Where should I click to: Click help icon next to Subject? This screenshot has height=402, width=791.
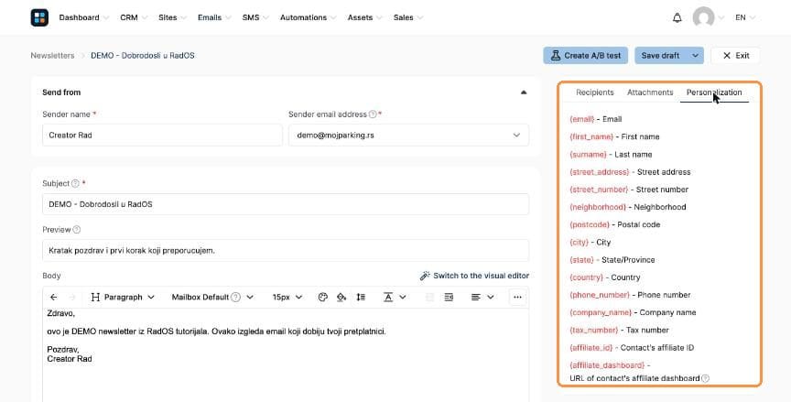pyautogui.click(x=75, y=183)
